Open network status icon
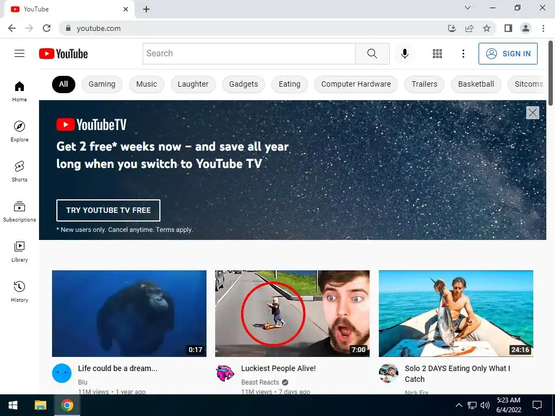Image resolution: width=555 pixels, height=416 pixels. [472, 405]
